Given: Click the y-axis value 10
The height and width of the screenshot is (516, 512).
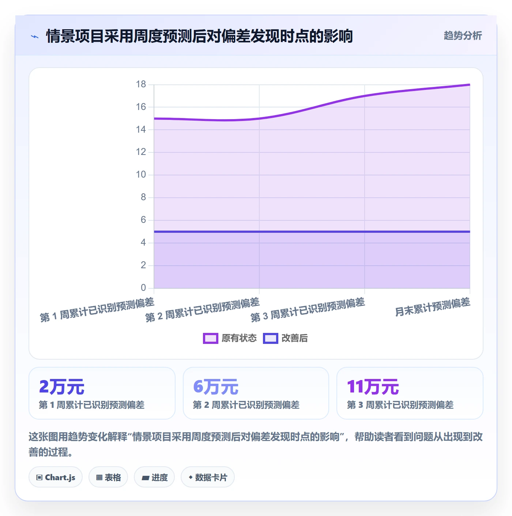Looking at the screenshot, I should coord(141,175).
